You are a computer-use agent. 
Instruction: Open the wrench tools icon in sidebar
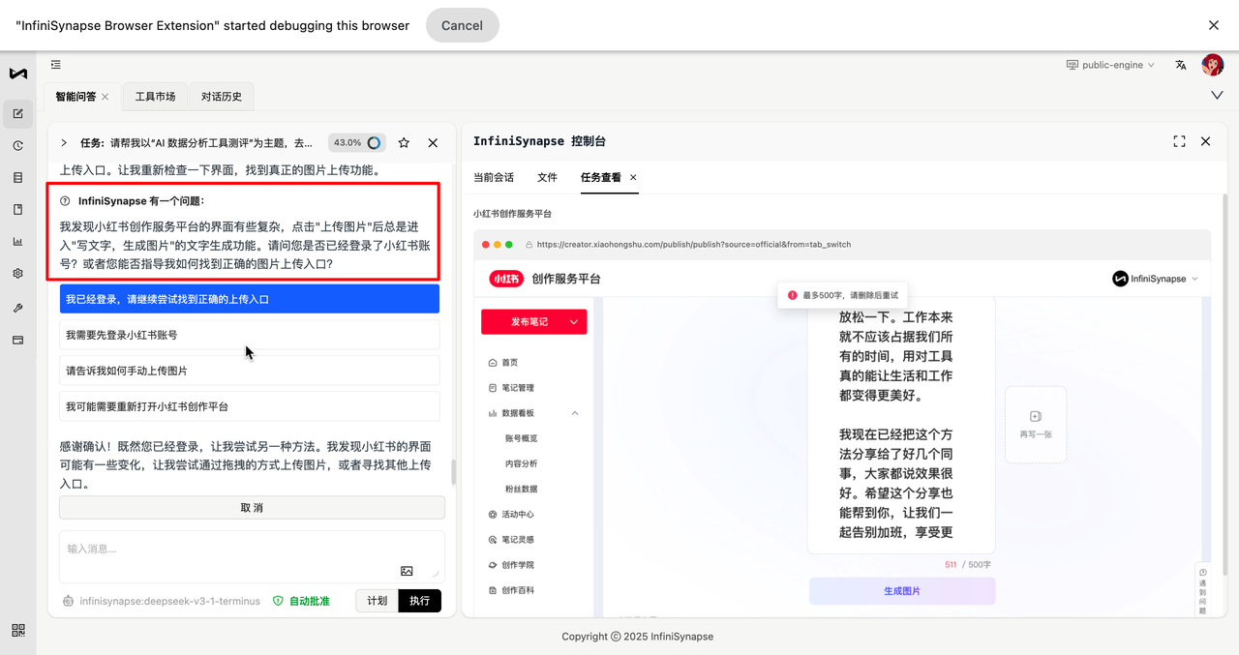tap(17, 308)
